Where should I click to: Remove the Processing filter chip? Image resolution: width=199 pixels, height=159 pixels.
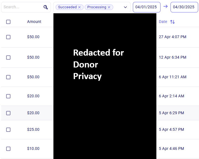click(x=109, y=7)
